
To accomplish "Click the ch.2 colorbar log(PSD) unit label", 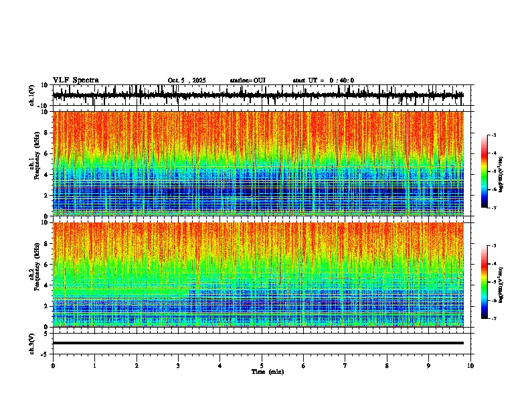I will click(502, 285).
